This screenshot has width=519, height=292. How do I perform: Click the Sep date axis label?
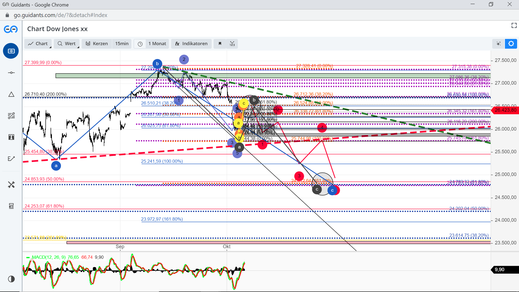tap(120, 247)
